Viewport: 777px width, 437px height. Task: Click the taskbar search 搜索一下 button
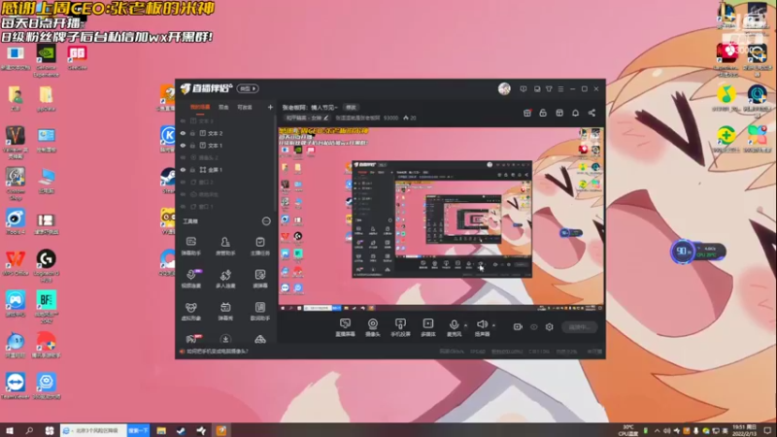(138, 430)
